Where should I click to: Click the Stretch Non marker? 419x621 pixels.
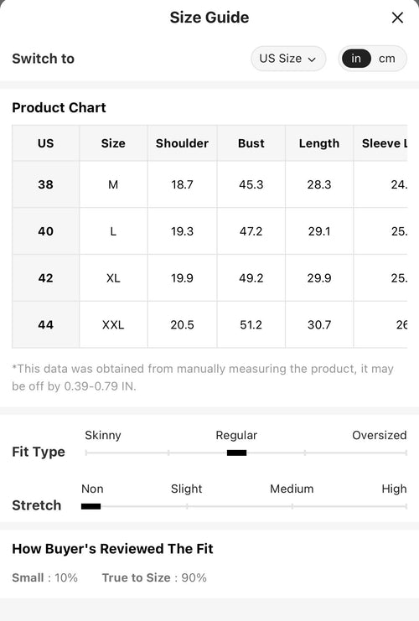91,506
